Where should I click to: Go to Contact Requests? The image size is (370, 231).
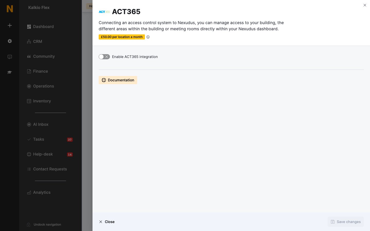point(47,169)
